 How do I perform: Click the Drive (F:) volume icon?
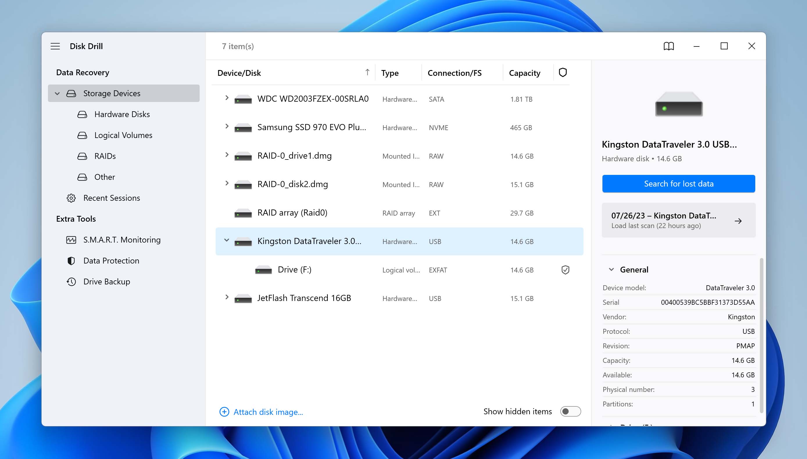pyautogui.click(x=263, y=270)
